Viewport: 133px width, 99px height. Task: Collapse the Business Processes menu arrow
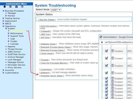[x=3, y=11]
